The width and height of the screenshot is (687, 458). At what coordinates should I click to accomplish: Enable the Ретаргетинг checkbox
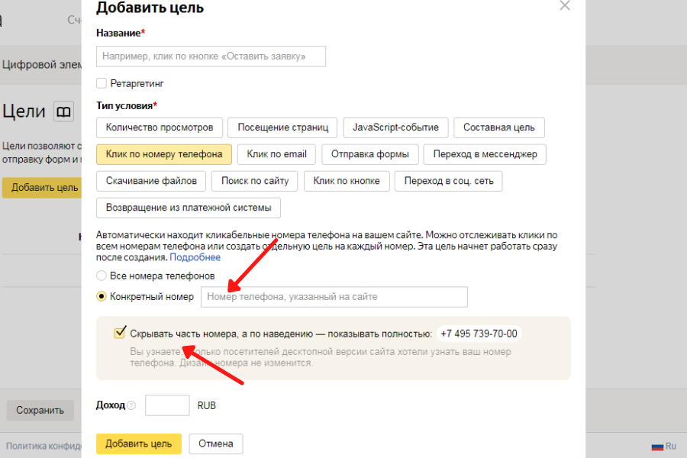tap(102, 83)
